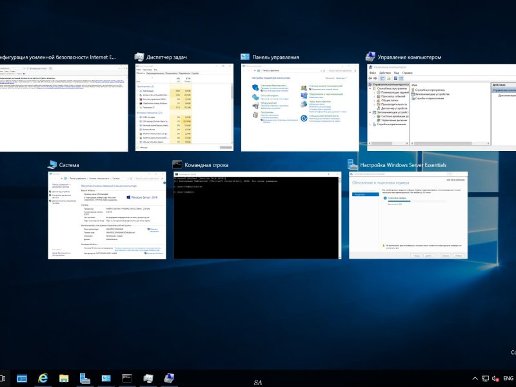Image resolution: width=516 pixels, height=387 pixels.
Task: Click the icon beside the Диспетчер задач title
Action: coord(139,57)
